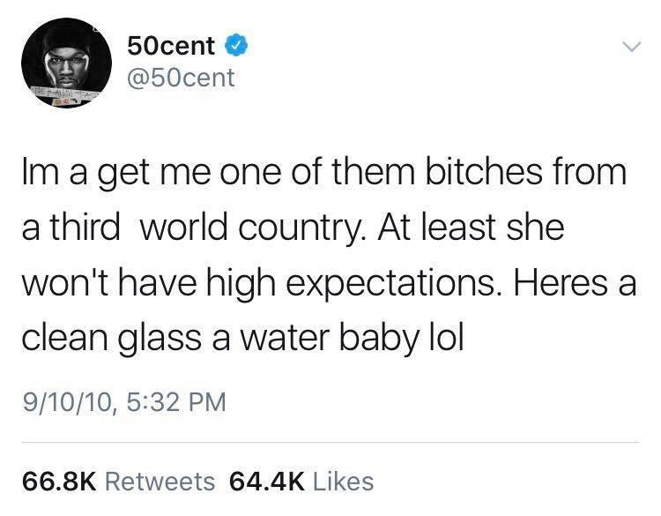
Task: Click the Retweets label
Action: pyautogui.click(x=160, y=482)
